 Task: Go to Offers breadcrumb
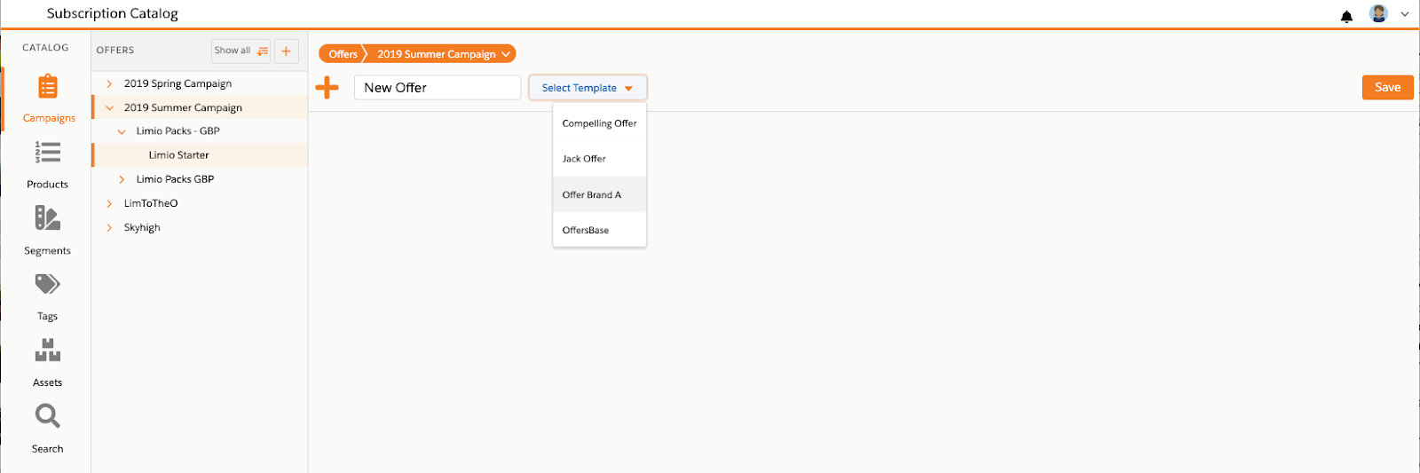[343, 54]
